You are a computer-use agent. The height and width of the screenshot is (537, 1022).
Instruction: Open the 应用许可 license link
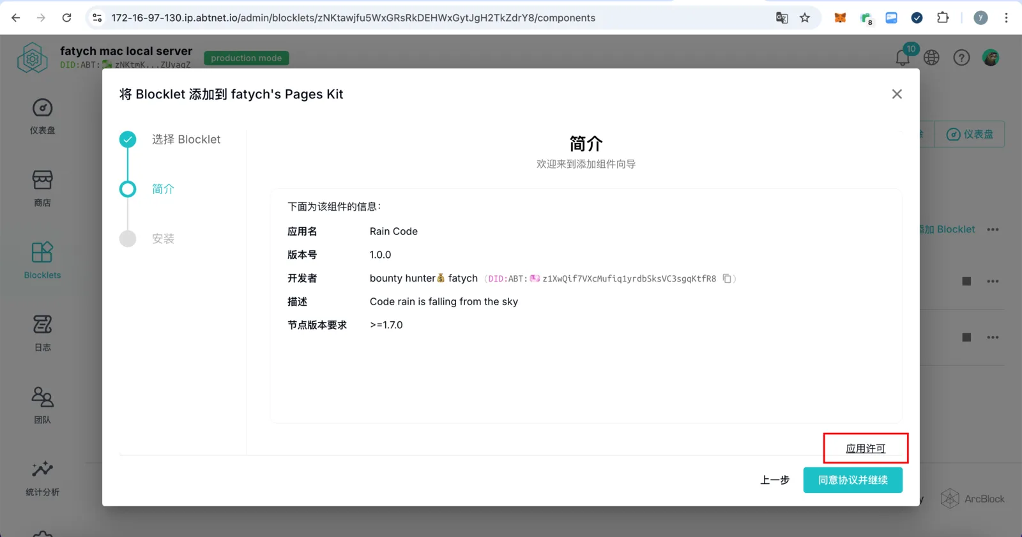point(866,449)
